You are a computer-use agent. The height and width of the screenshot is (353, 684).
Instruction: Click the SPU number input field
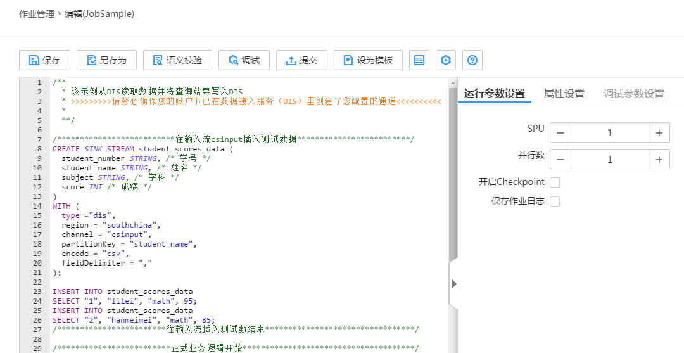(x=610, y=132)
